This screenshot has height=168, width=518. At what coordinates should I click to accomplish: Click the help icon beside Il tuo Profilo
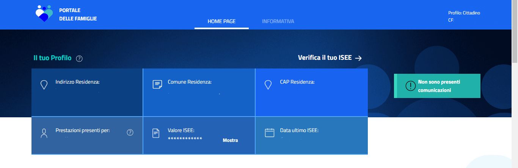click(79, 59)
